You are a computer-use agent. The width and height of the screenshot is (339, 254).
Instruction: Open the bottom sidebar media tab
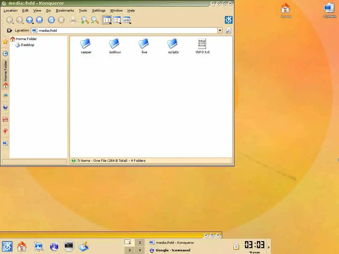pos(5,143)
